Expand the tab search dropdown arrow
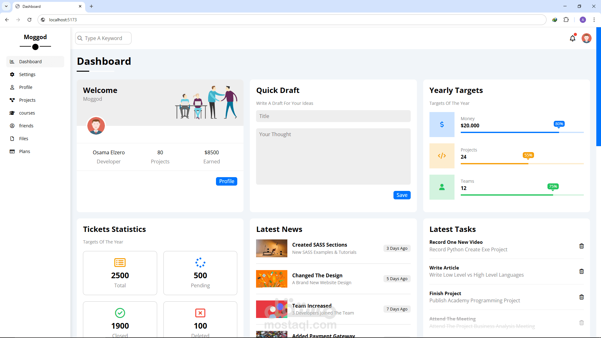Screen dimensions: 601x338 point(6,6)
